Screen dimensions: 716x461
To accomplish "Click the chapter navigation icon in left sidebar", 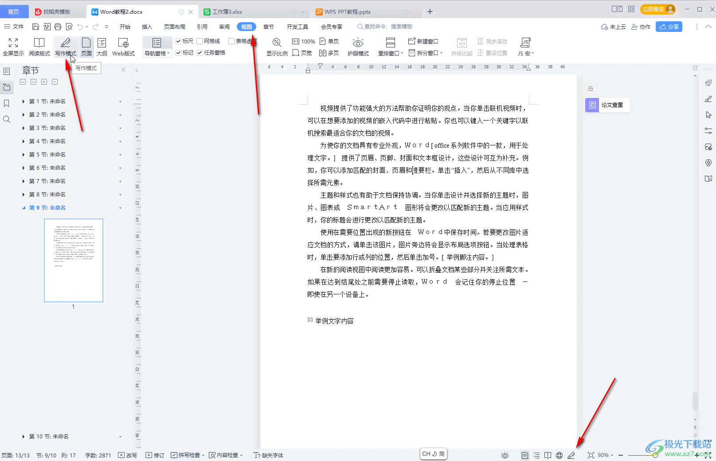I will [x=7, y=87].
